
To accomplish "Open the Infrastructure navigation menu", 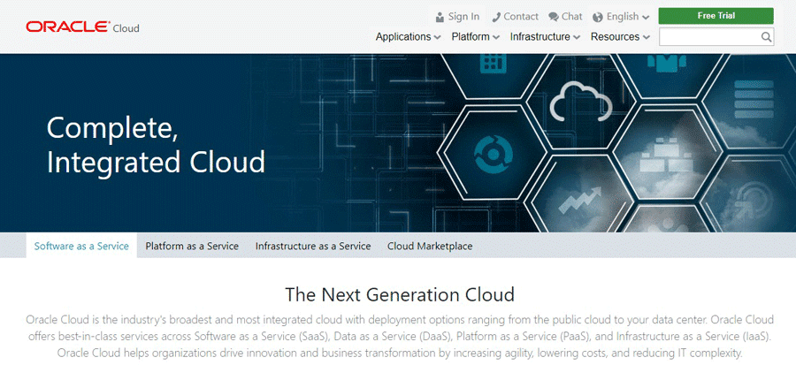I will pos(545,36).
